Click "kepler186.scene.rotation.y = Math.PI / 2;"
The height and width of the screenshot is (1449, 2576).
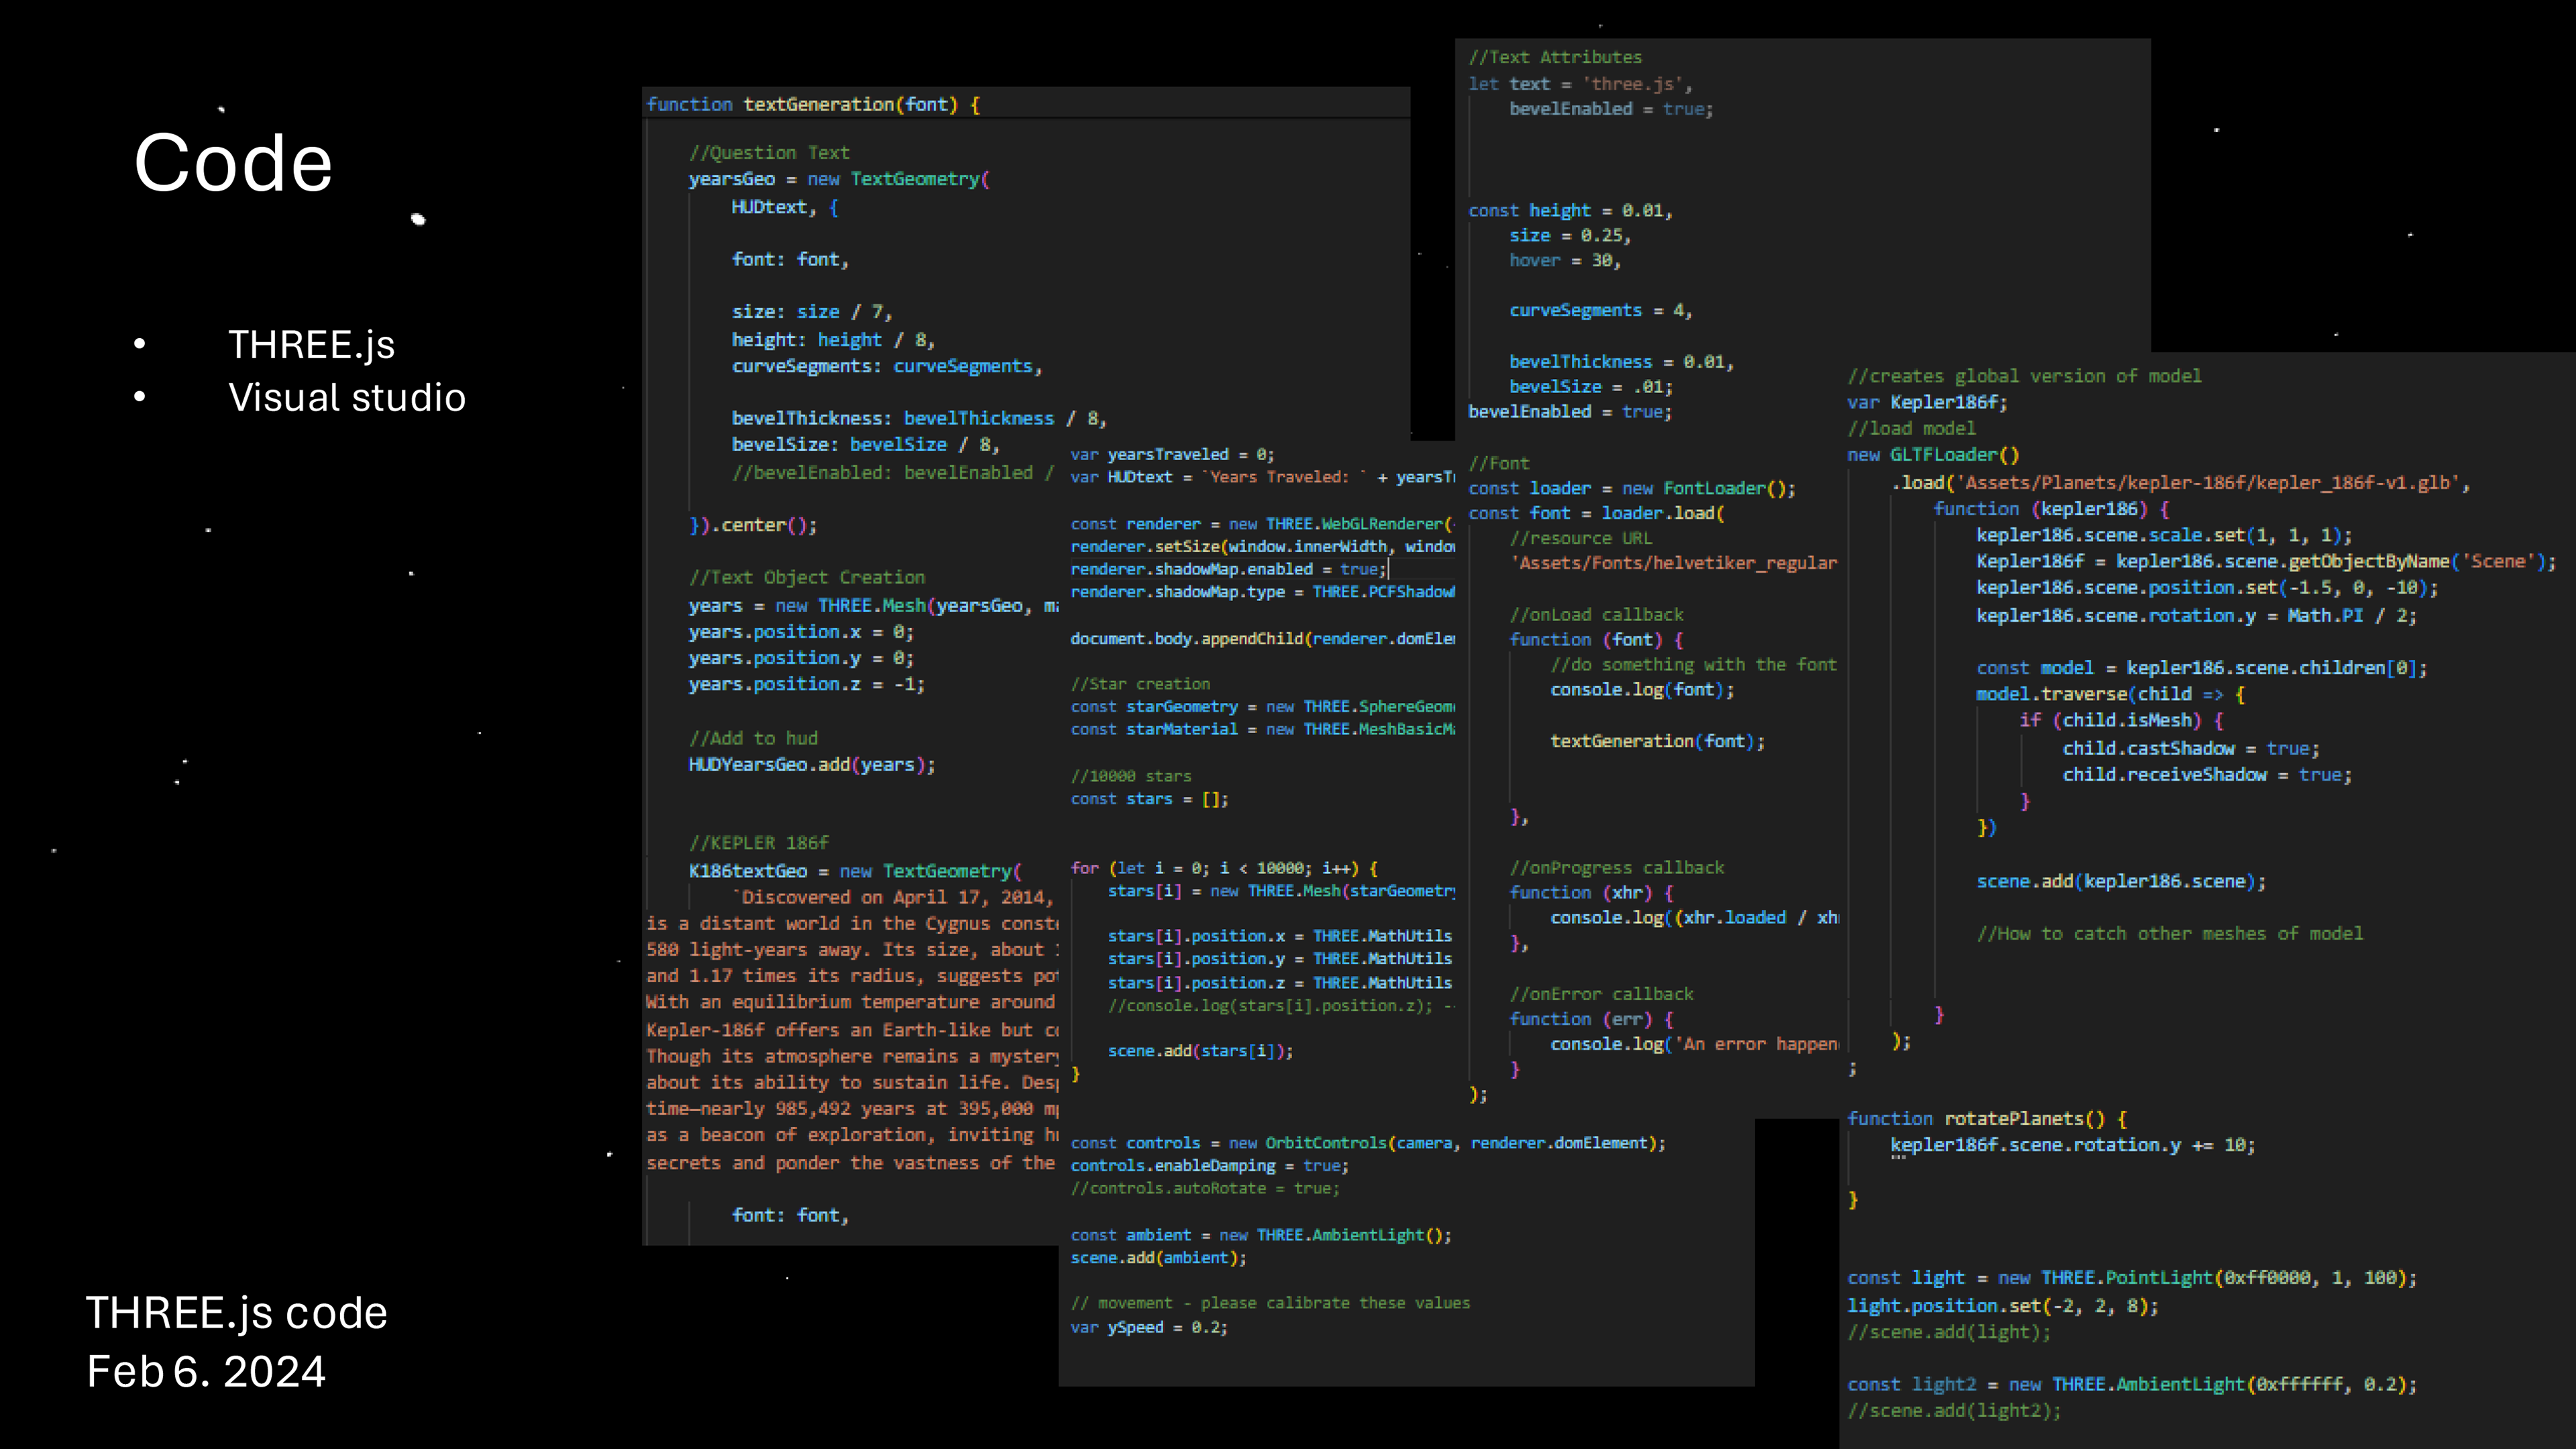coord(2197,616)
